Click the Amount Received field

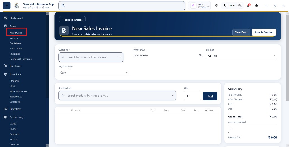(x=252, y=129)
